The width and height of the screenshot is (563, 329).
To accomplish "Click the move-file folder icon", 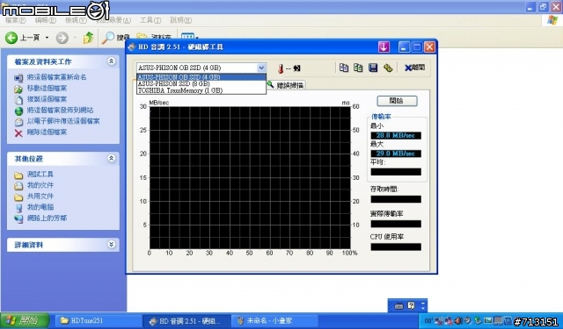I will [18, 89].
